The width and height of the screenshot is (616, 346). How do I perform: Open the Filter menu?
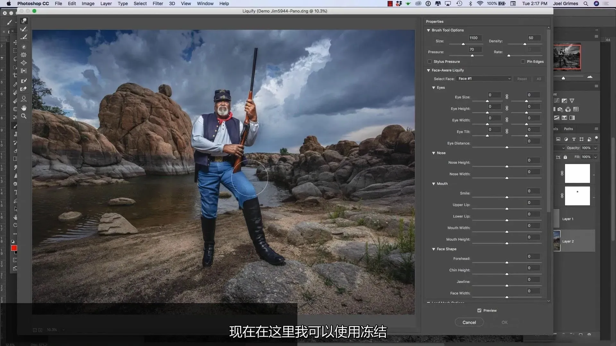pos(158,4)
